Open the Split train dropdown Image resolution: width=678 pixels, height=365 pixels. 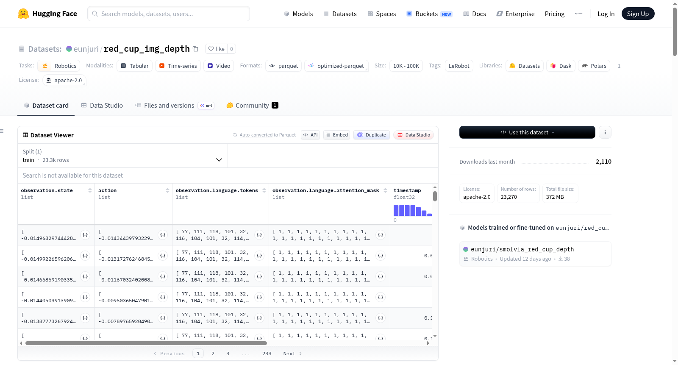pos(122,156)
